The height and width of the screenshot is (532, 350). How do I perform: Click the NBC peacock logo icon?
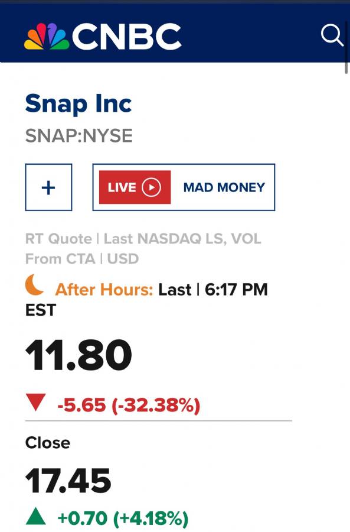[x=47, y=36]
